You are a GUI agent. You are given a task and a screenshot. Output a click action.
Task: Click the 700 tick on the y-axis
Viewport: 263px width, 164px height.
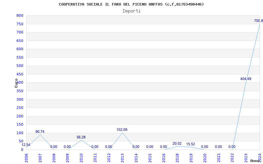[x=20, y=32]
